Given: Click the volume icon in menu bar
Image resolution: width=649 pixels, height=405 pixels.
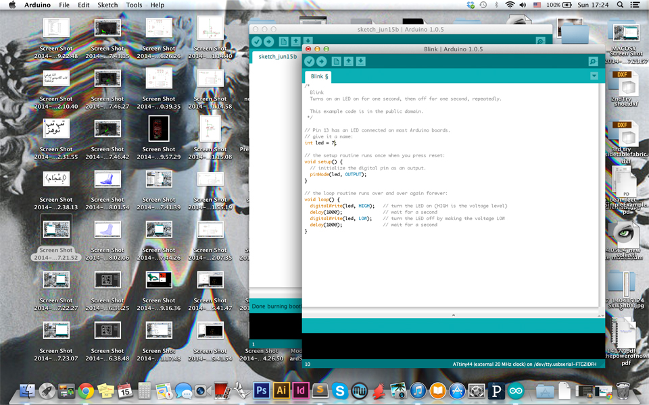Looking at the screenshot, I should [523, 5].
